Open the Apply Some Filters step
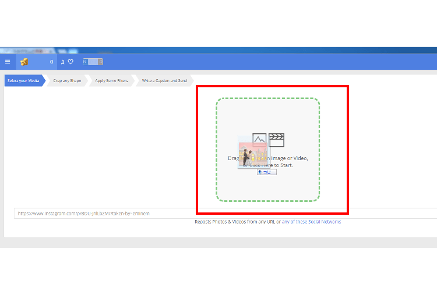The height and width of the screenshot is (291, 437). pos(111,81)
